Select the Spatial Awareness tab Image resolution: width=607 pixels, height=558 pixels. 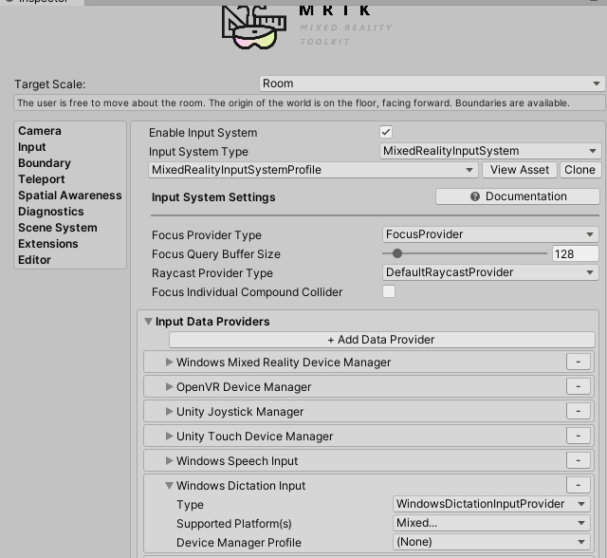pos(69,195)
